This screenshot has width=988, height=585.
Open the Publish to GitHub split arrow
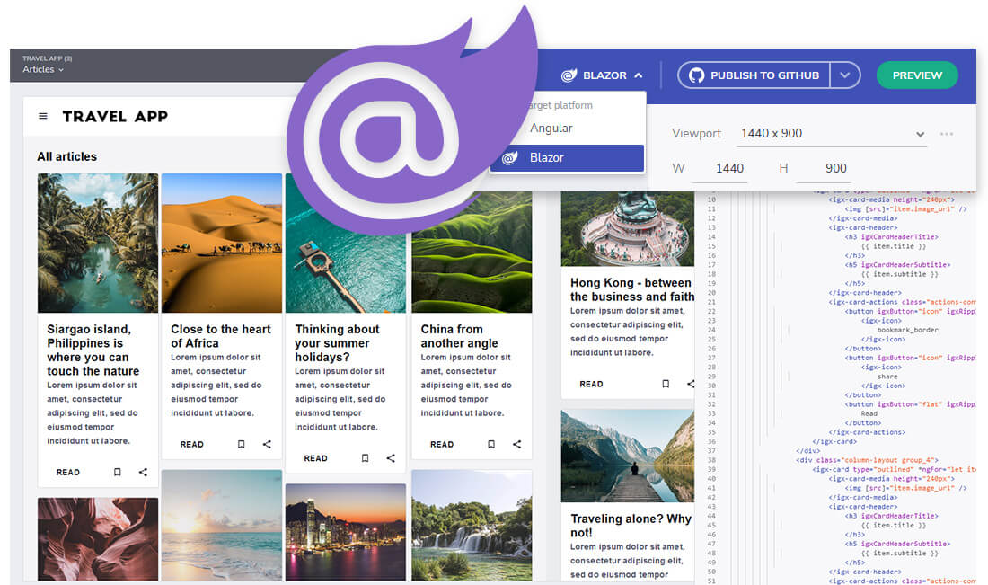(x=844, y=75)
